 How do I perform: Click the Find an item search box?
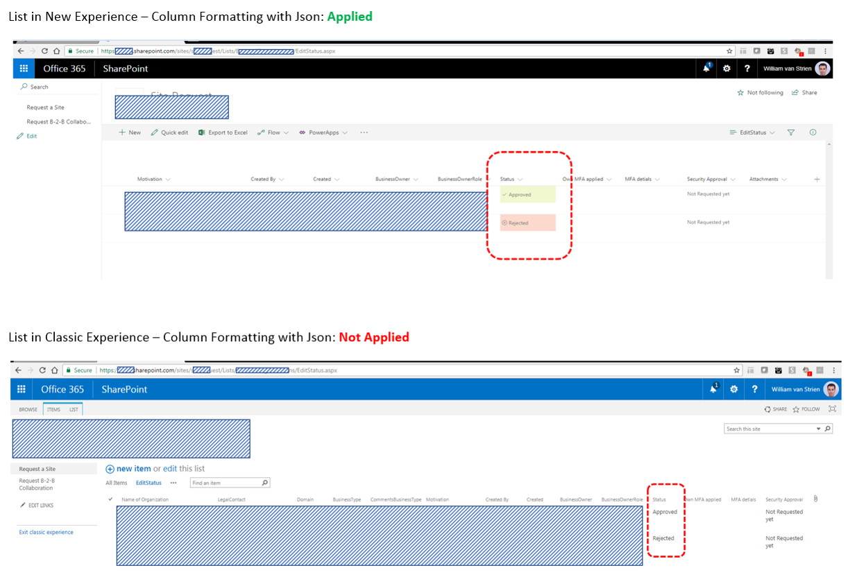pyautogui.click(x=229, y=483)
